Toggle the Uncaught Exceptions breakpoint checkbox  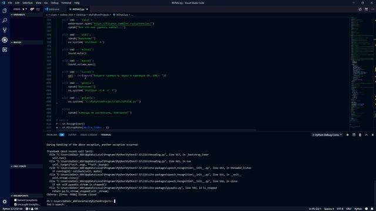coord(15,205)
